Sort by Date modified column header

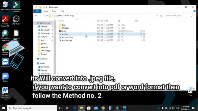click(102, 21)
